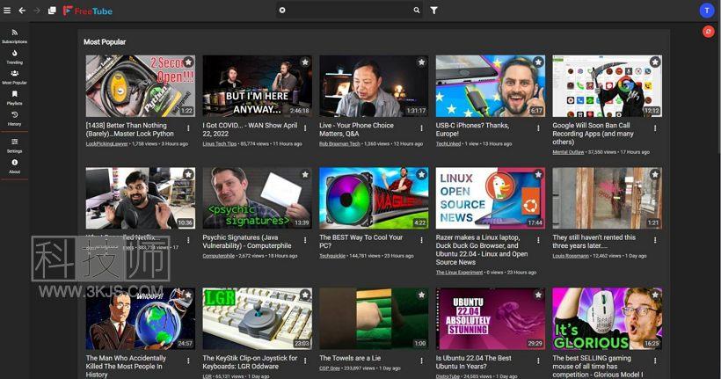Open About in sidebar
The width and height of the screenshot is (721, 379).
[x=15, y=166]
